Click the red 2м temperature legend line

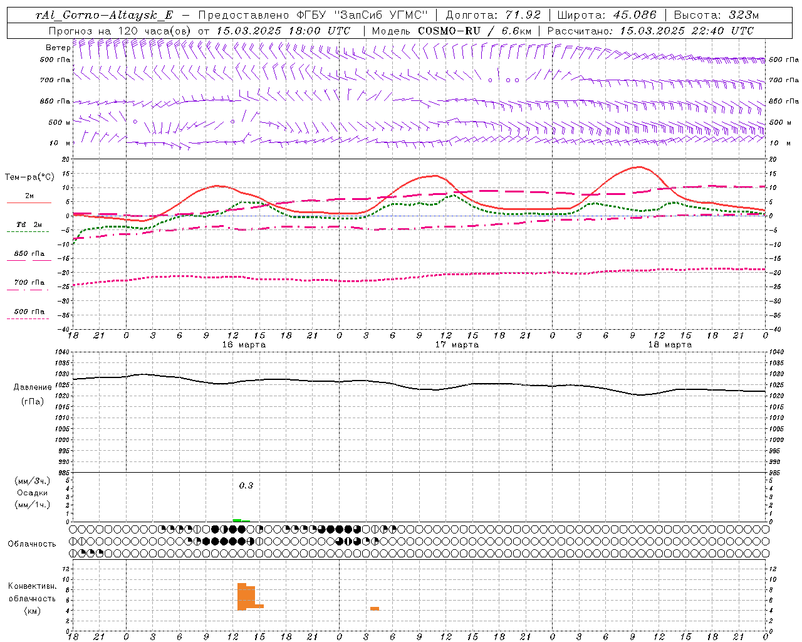click(29, 203)
